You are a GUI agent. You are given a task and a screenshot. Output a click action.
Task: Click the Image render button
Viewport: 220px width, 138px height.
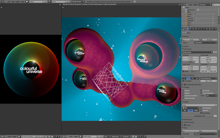(191, 40)
